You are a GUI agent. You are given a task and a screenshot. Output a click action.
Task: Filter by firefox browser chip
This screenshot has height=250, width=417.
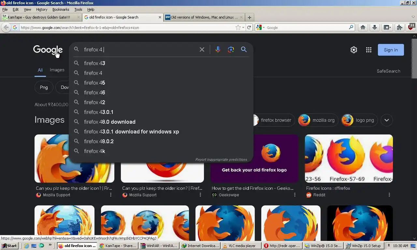274,120
